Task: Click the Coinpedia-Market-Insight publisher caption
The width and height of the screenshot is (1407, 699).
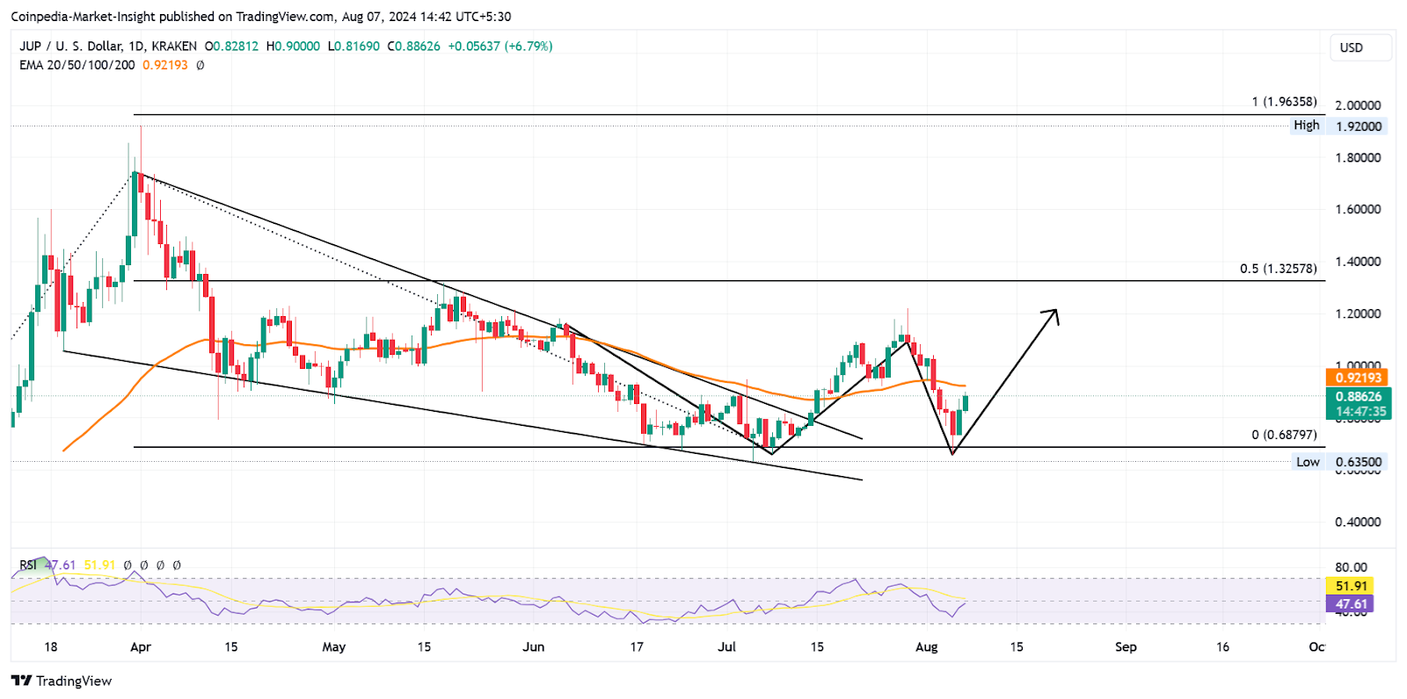Action: tap(260, 17)
